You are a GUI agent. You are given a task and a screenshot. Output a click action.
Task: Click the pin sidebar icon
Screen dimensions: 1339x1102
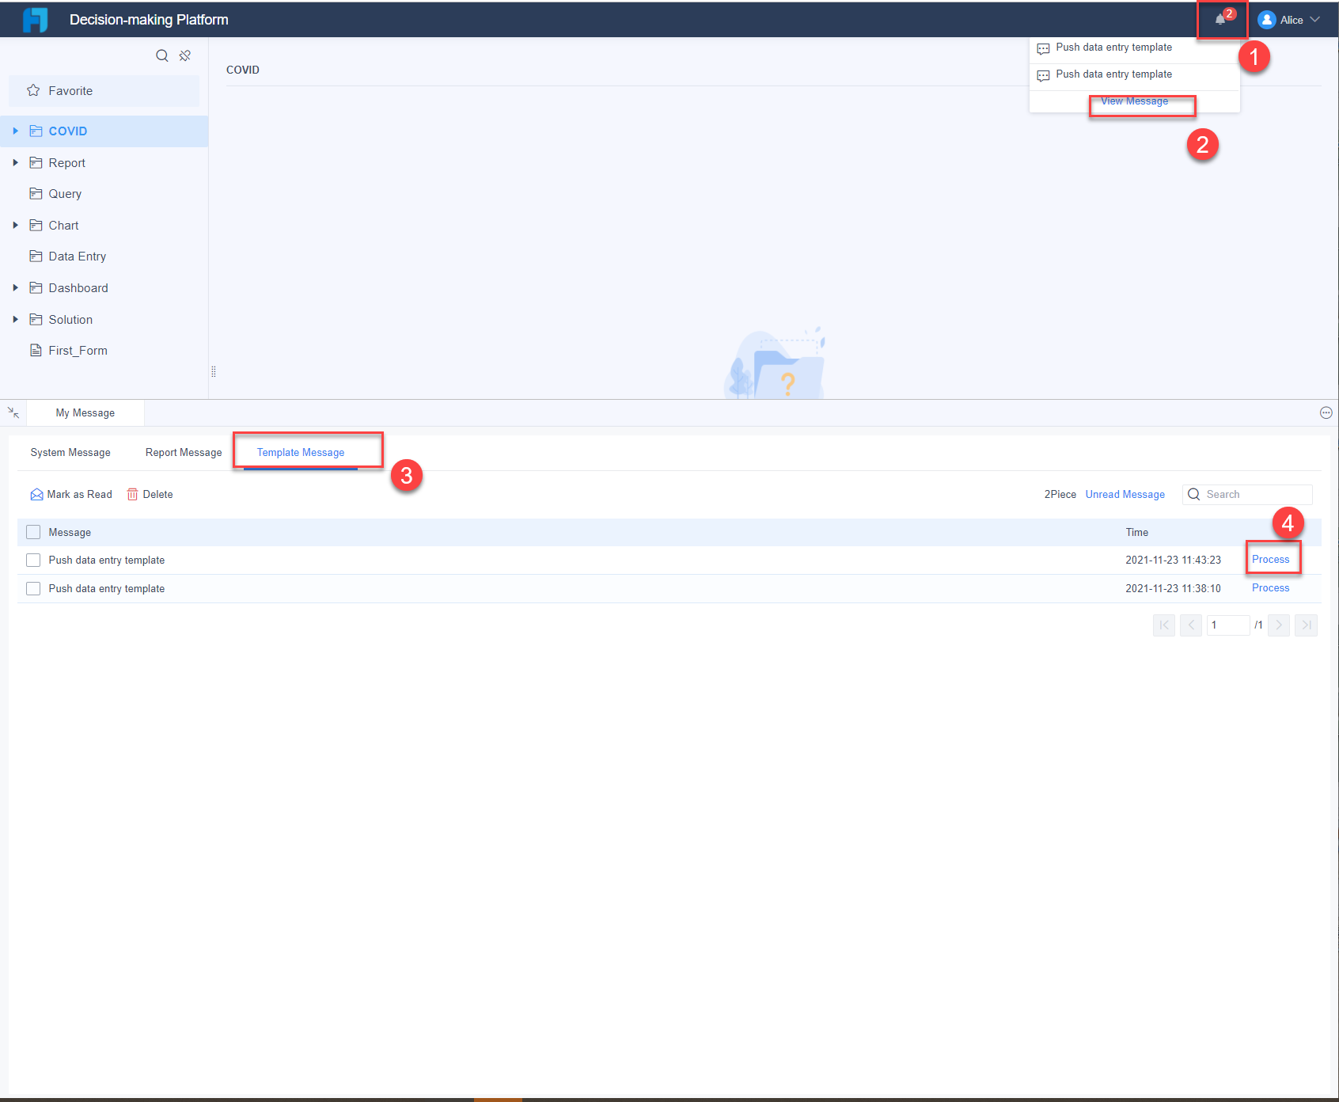(x=185, y=55)
